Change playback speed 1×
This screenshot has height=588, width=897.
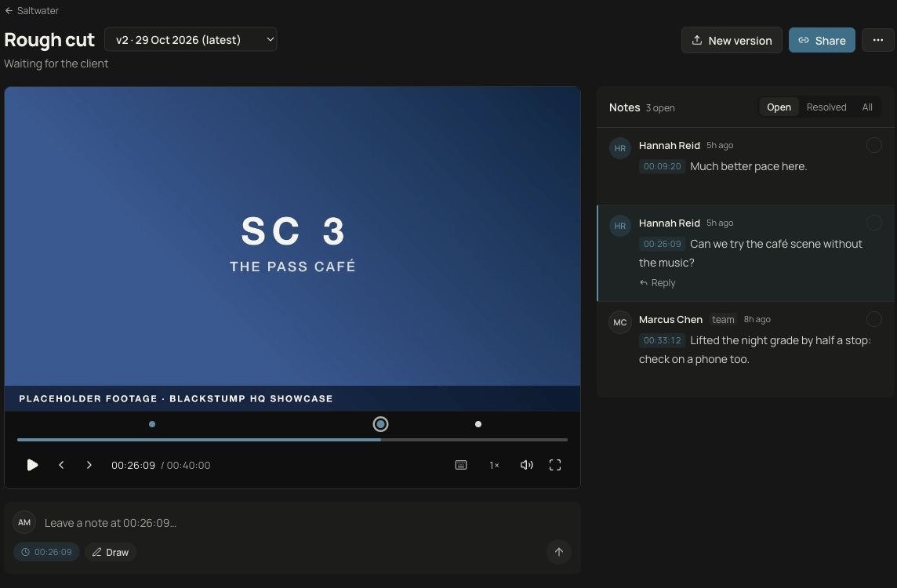494,465
